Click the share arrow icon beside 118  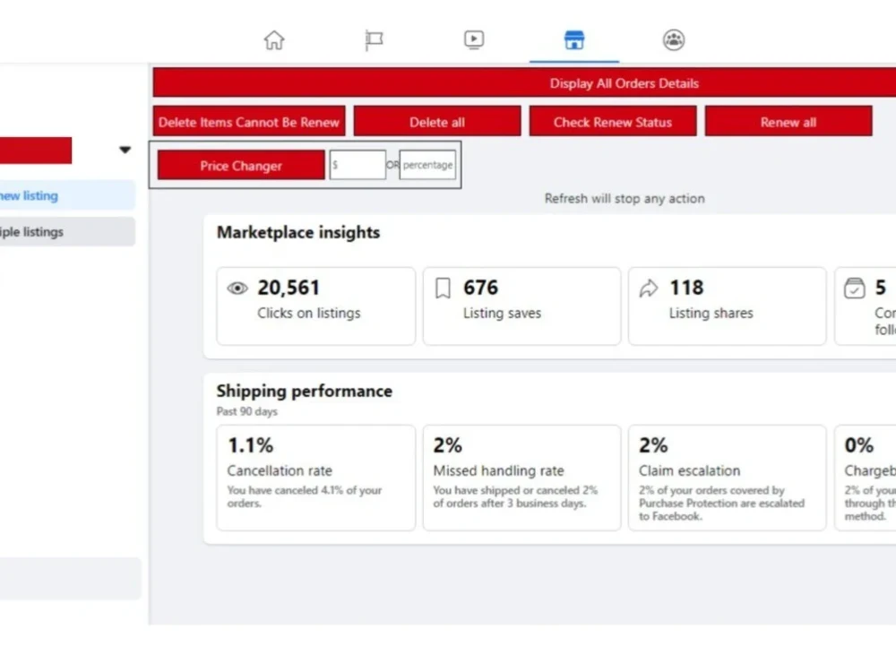[x=649, y=288]
